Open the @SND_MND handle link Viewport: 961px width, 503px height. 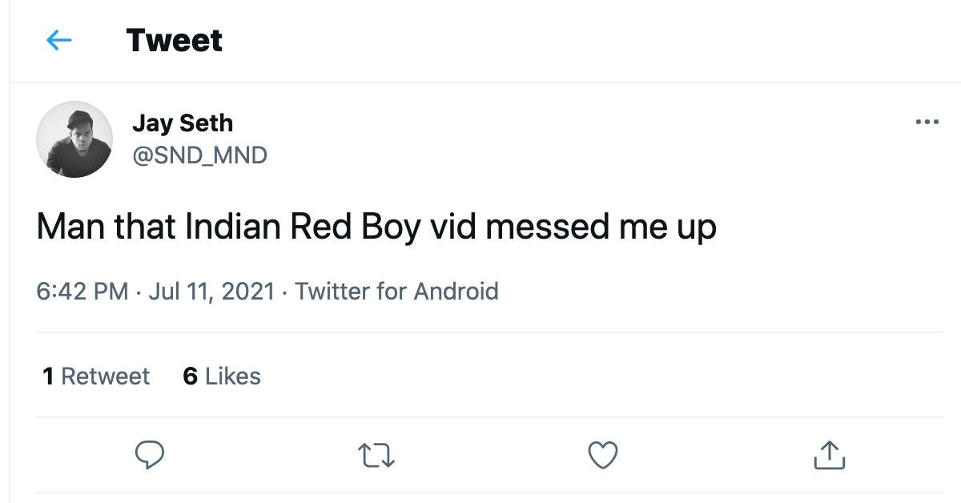click(x=199, y=155)
